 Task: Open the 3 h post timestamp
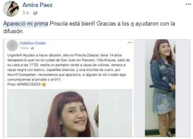[x=26, y=13]
